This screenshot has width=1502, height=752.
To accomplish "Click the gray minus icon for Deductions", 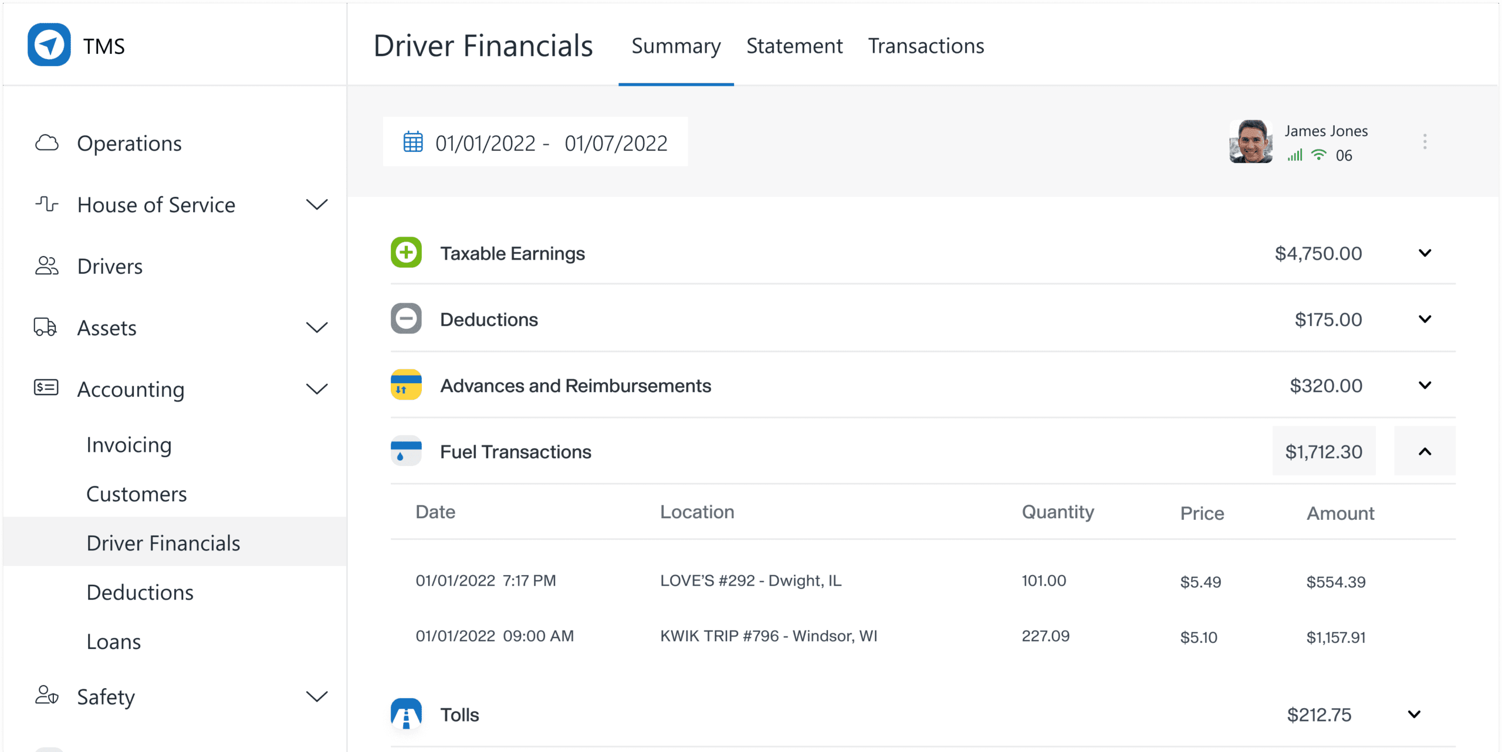I will (405, 319).
